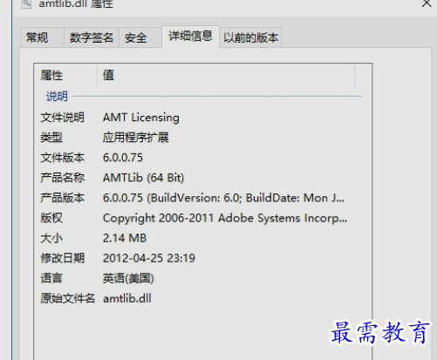Viewport: 437px width, 360px height.
Task: Click the 详细信息 tab
Action: [190, 37]
